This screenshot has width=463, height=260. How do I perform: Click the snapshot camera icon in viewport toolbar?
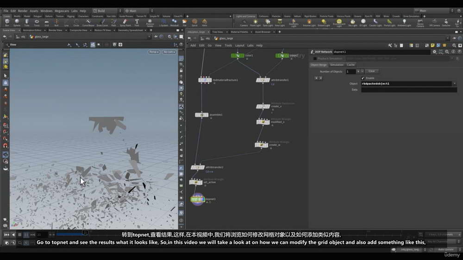point(120,44)
